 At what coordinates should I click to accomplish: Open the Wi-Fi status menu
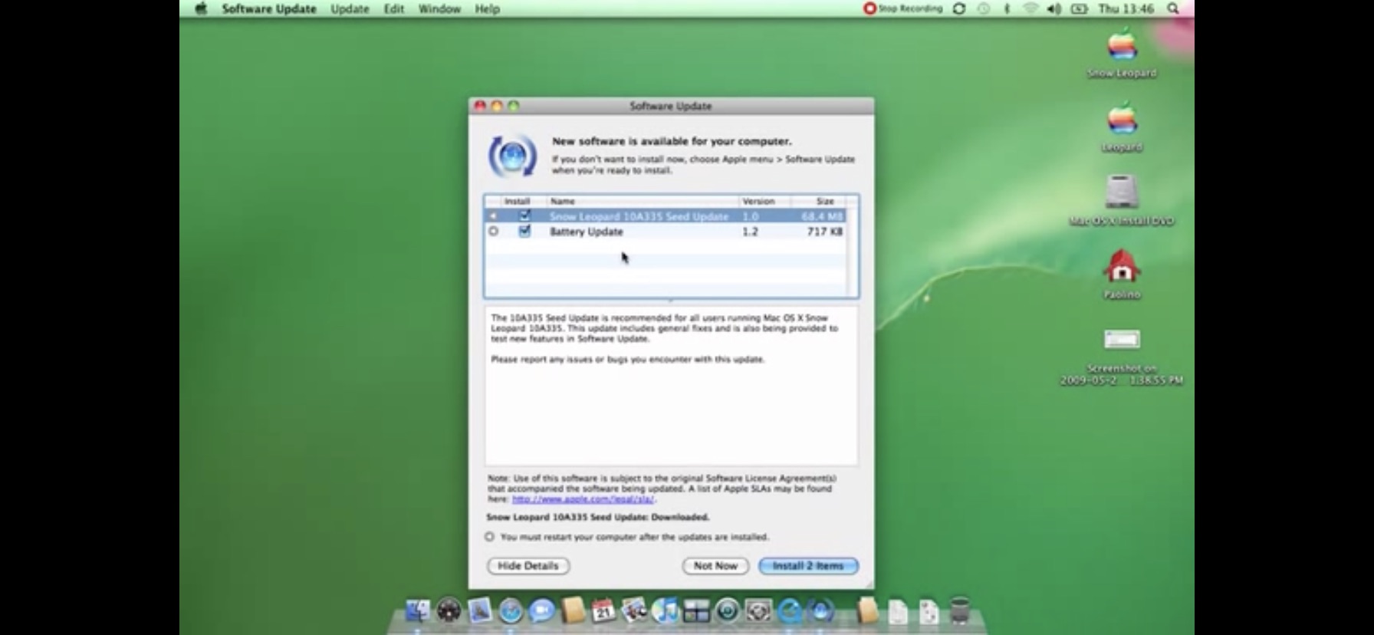tap(1030, 8)
